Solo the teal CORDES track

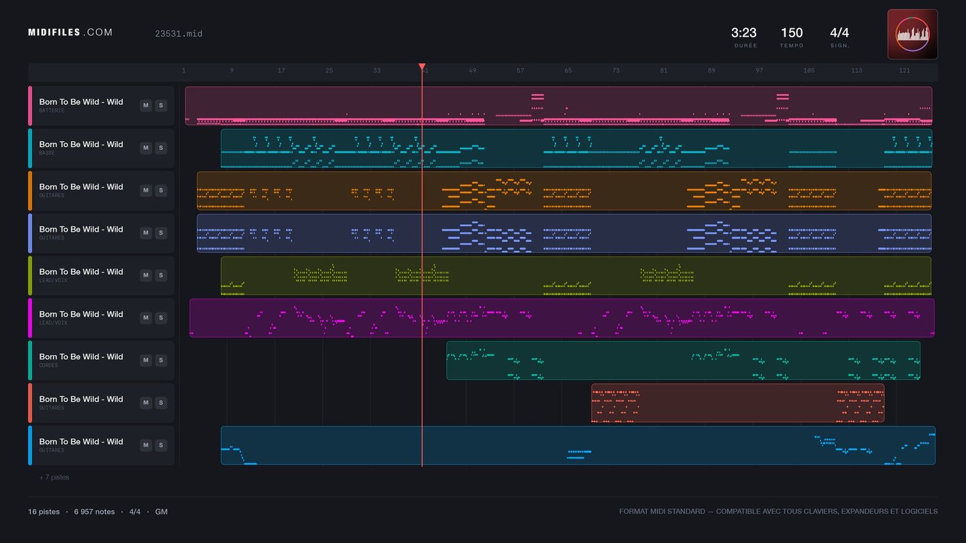[x=161, y=360]
